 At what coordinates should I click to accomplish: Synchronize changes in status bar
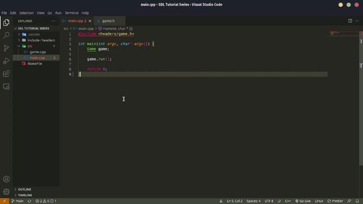pyautogui.click(x=29, y=201)
